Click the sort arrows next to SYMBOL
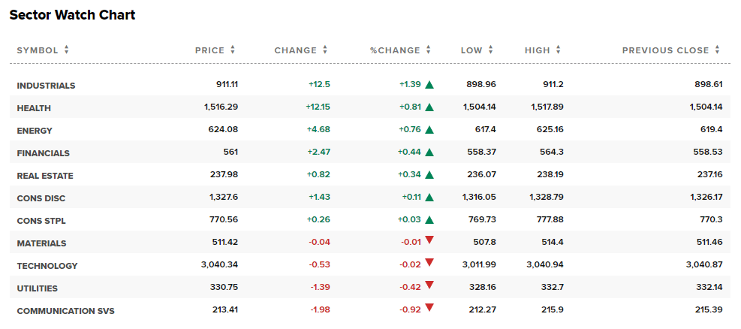Screen dimensions: 741x329 pos(67,50)
